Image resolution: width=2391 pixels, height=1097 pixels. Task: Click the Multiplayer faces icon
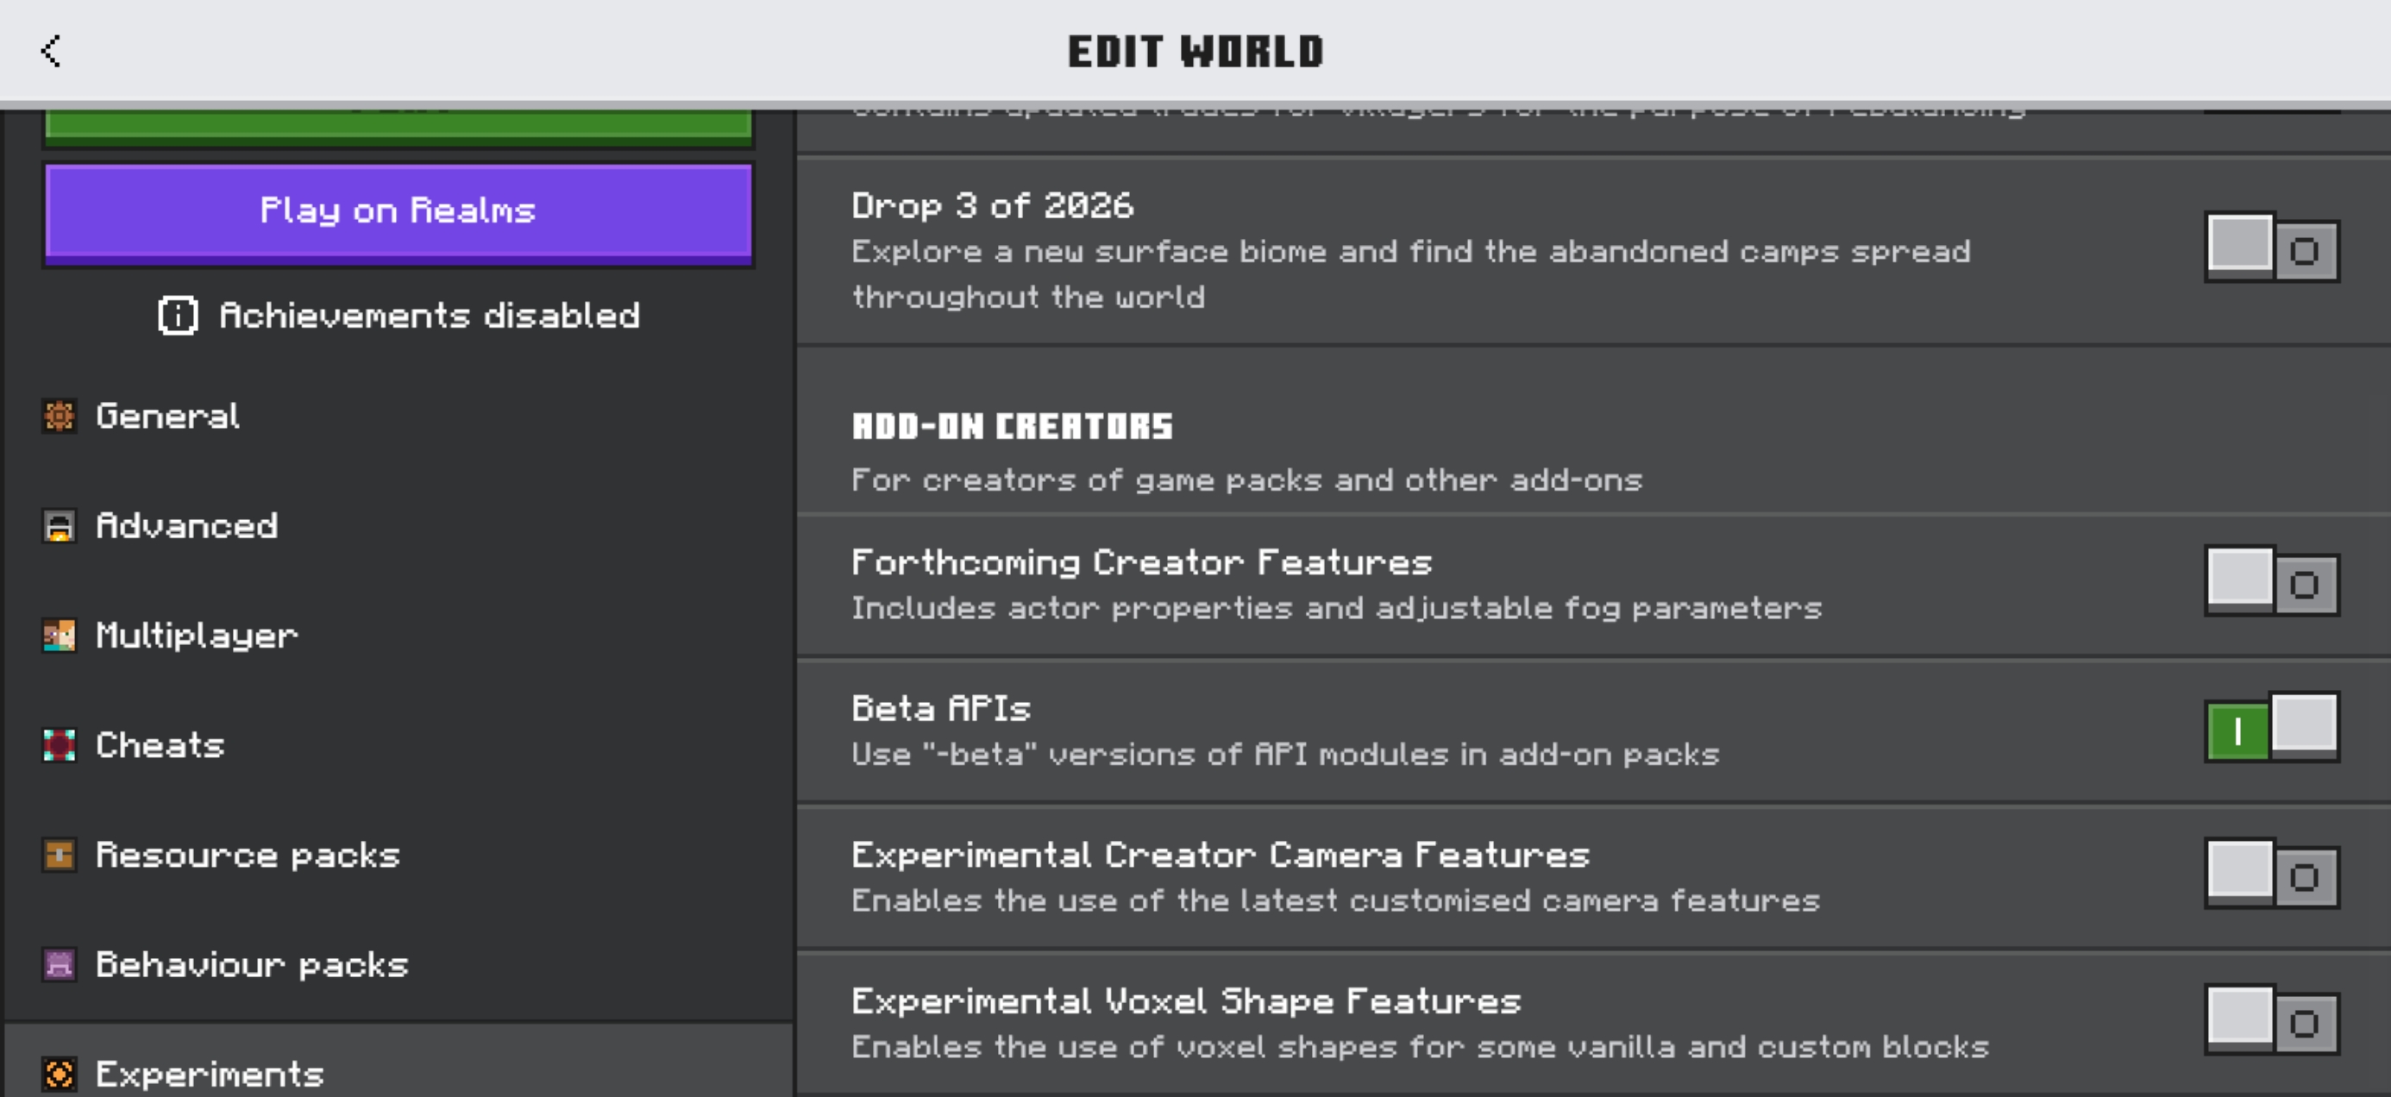coord(60,636)
